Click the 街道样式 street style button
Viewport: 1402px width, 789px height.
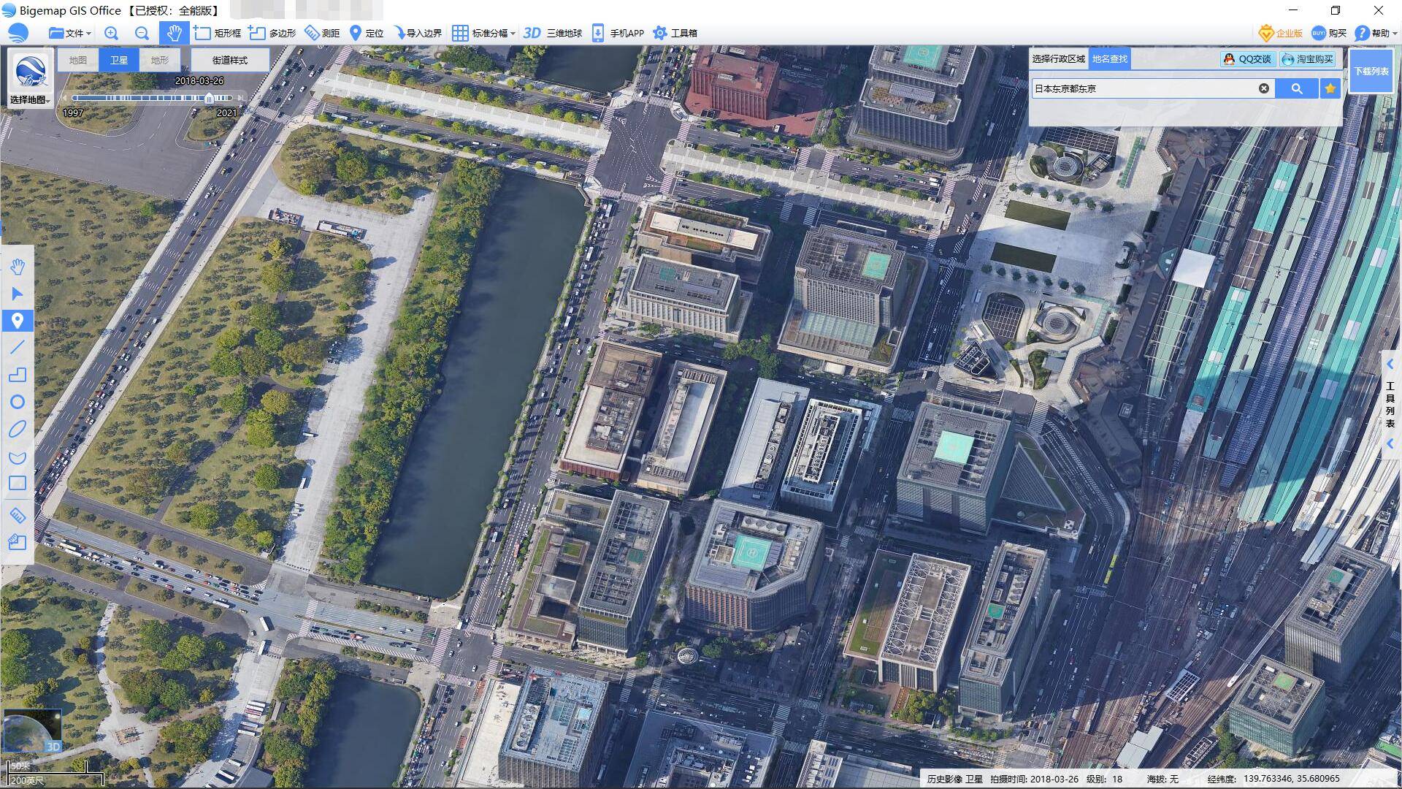(x=230, y=60)
